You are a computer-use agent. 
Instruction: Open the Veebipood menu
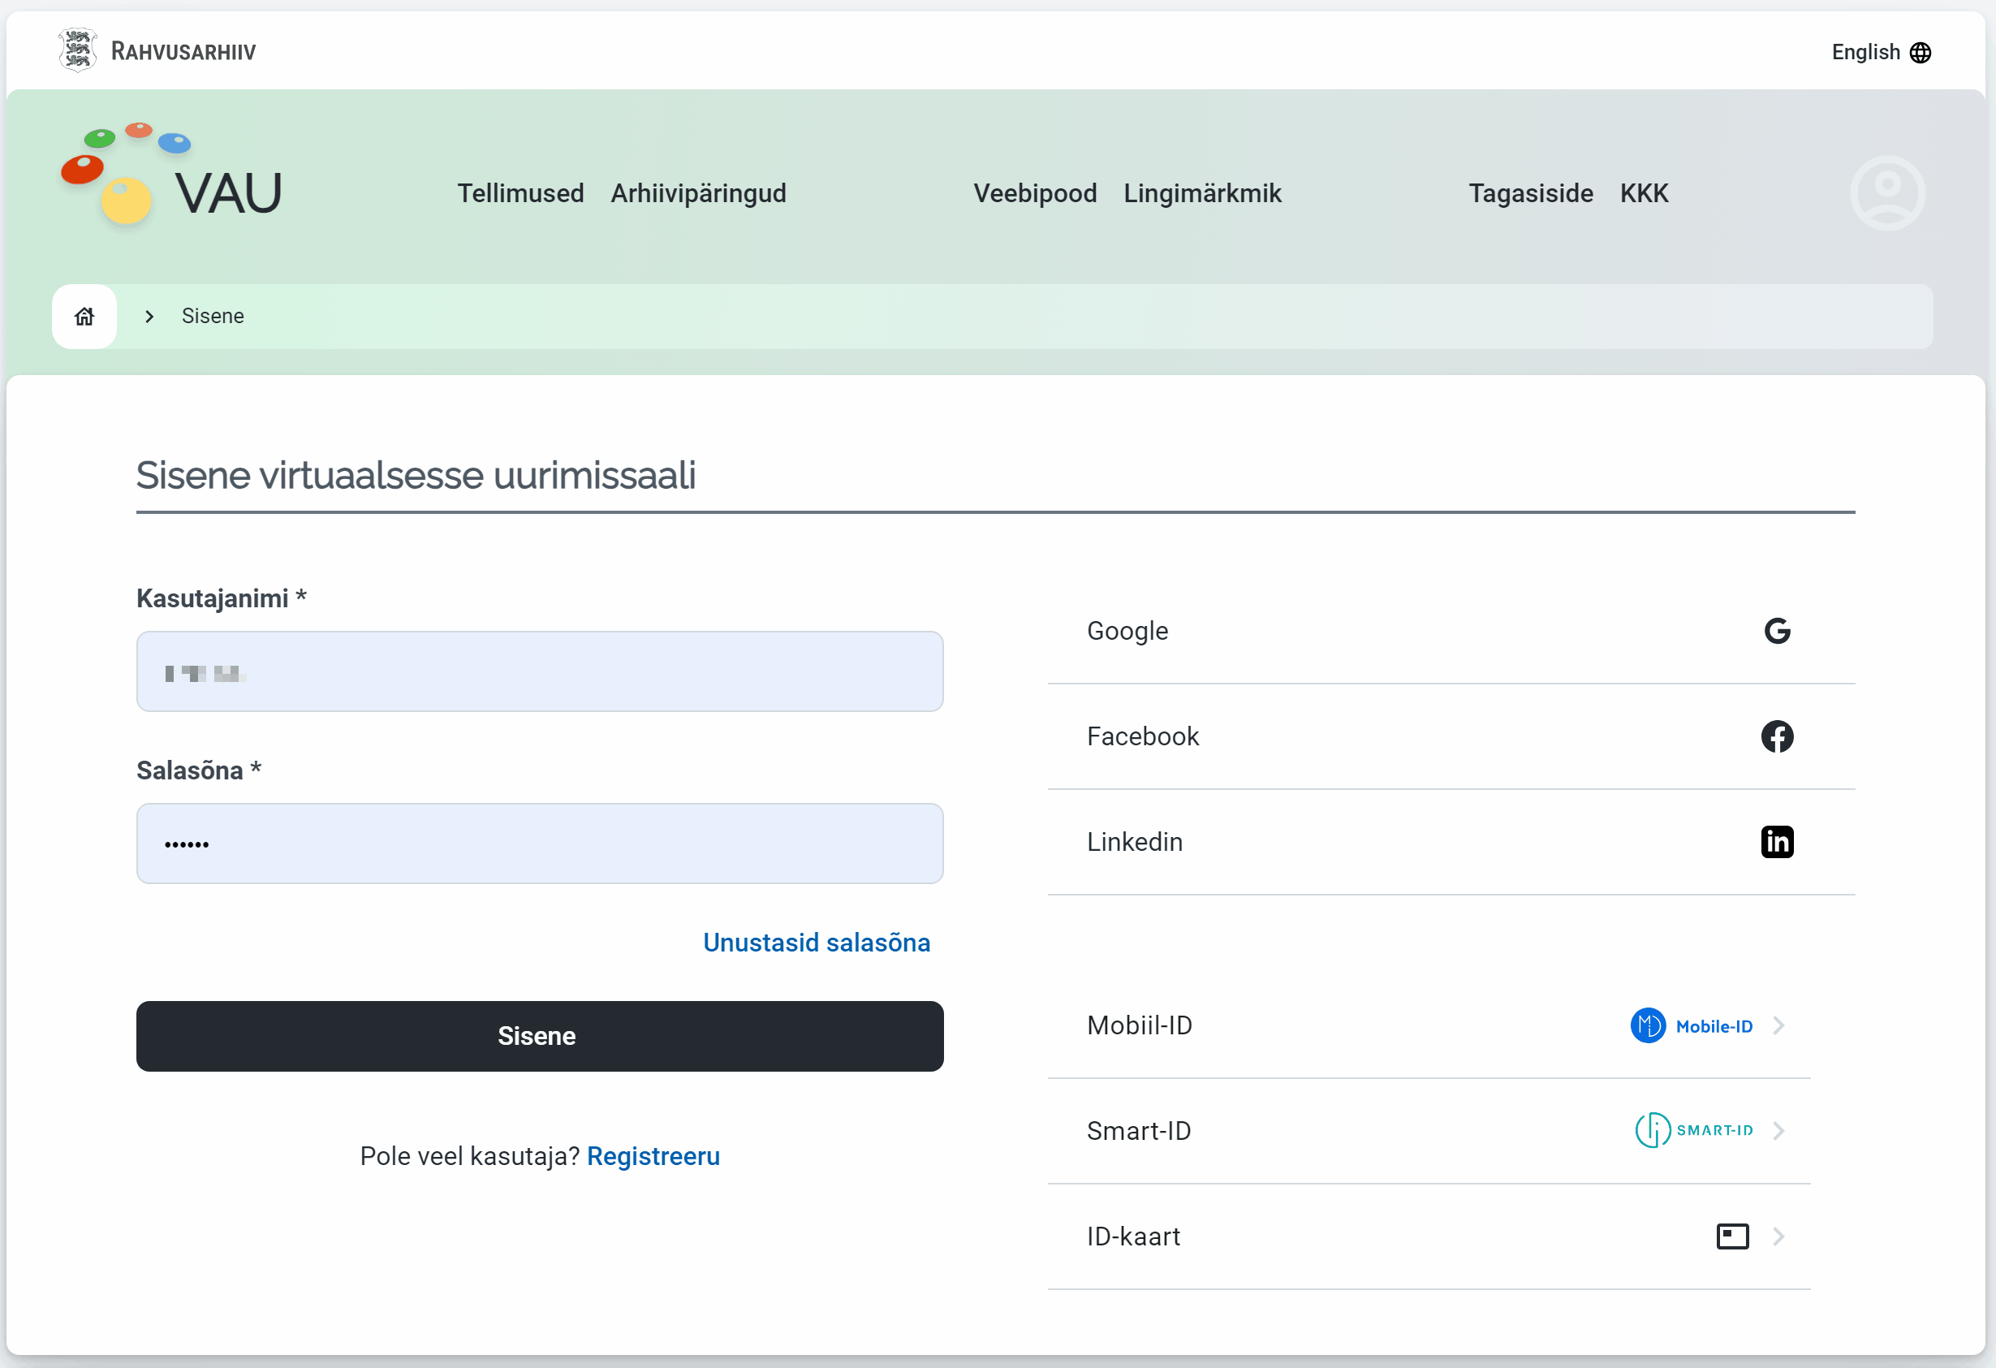[1034, 193]
